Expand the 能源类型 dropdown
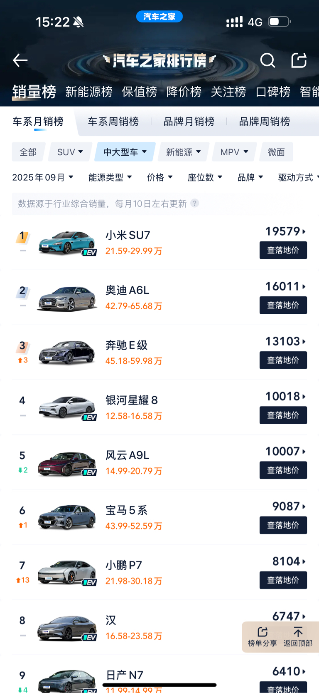Image resolution: width=319 pixels, height=693 pixels. 110,177
